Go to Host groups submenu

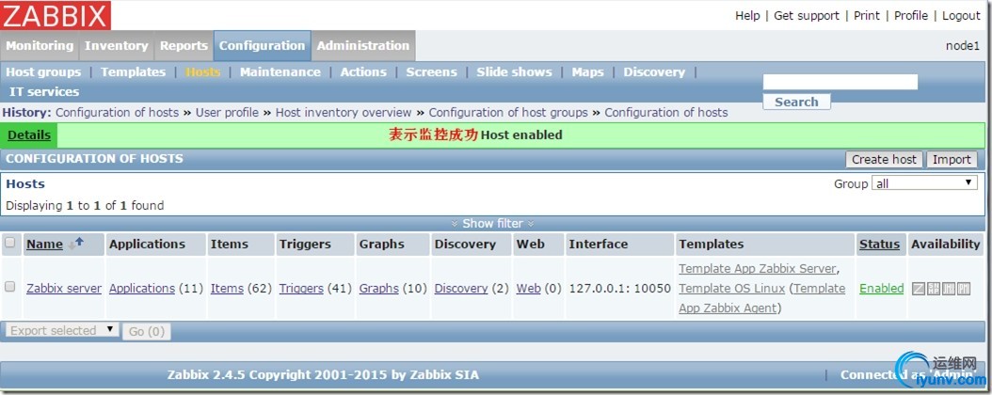coord(43,72)
